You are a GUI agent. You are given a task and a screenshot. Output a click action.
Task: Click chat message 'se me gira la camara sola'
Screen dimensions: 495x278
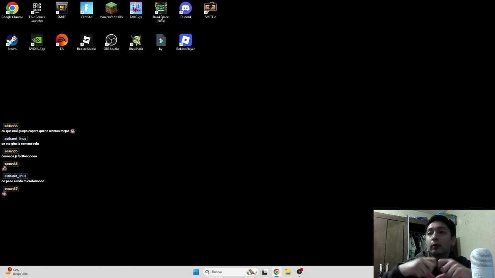tap(20, 144)
